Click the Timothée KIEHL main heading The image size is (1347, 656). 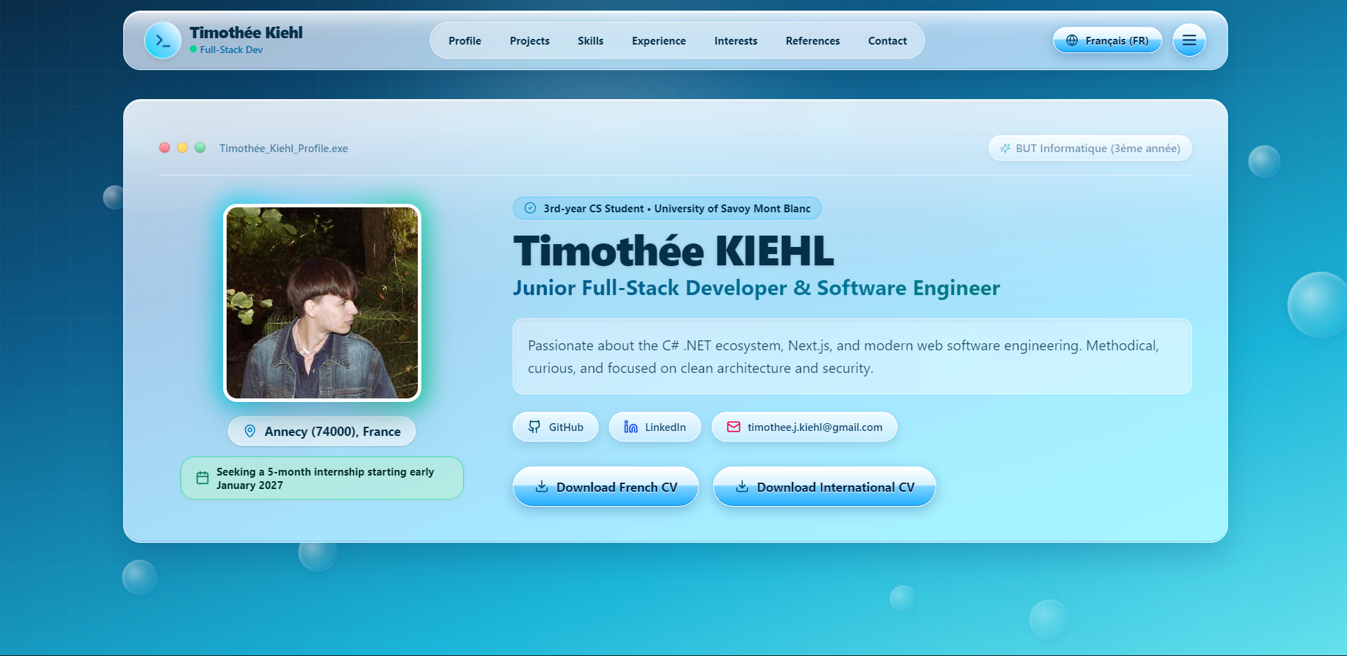pos(673,251)
